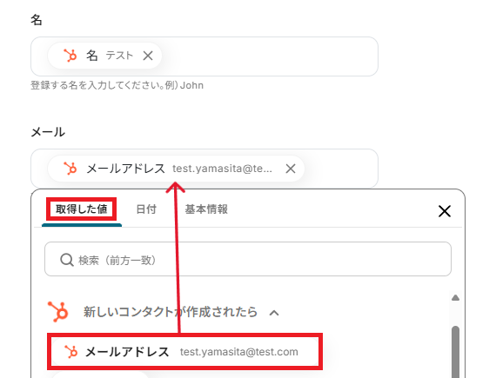Open the 基本情報 tab
The image size is (496, 378).
click(x=206, y=209)
